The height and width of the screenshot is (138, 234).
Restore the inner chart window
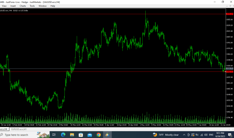tap(230, 6)
